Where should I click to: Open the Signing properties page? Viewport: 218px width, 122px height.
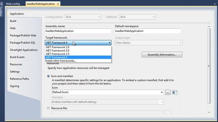(14, 86)
